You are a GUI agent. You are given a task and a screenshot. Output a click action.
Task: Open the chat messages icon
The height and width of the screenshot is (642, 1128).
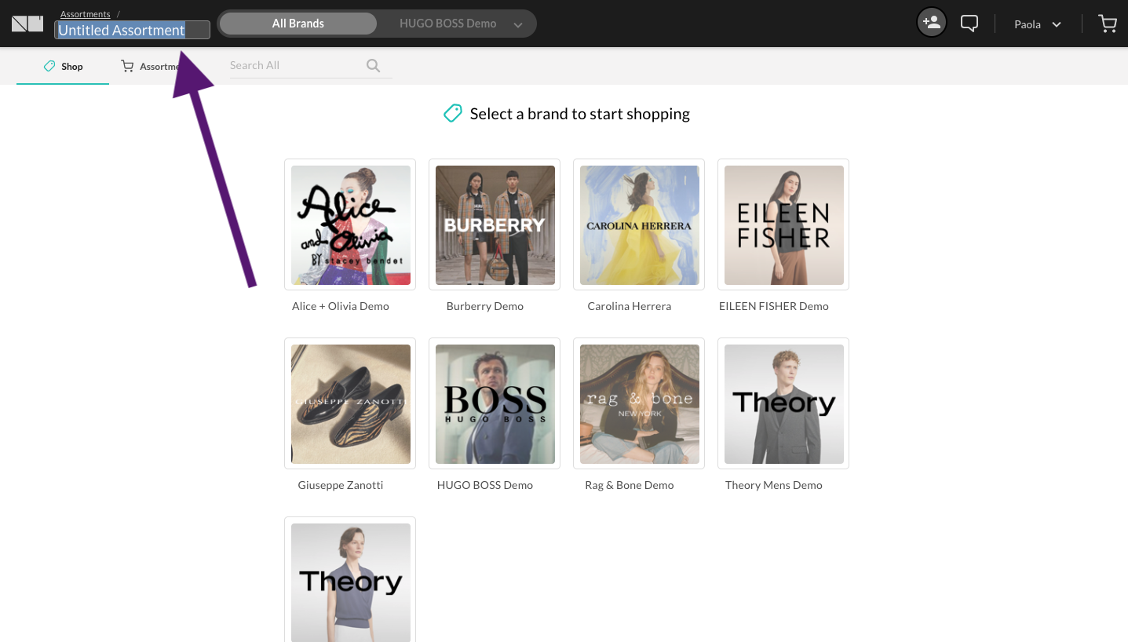click(x=969, y=24)
